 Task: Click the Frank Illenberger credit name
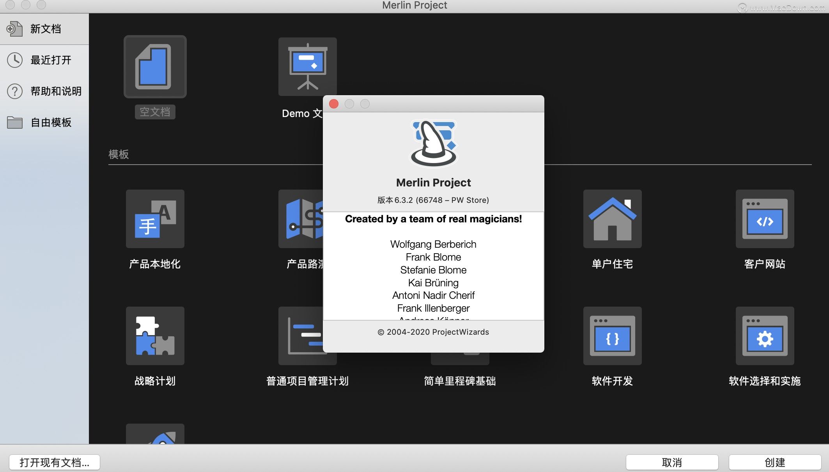[x=433, y=308]
